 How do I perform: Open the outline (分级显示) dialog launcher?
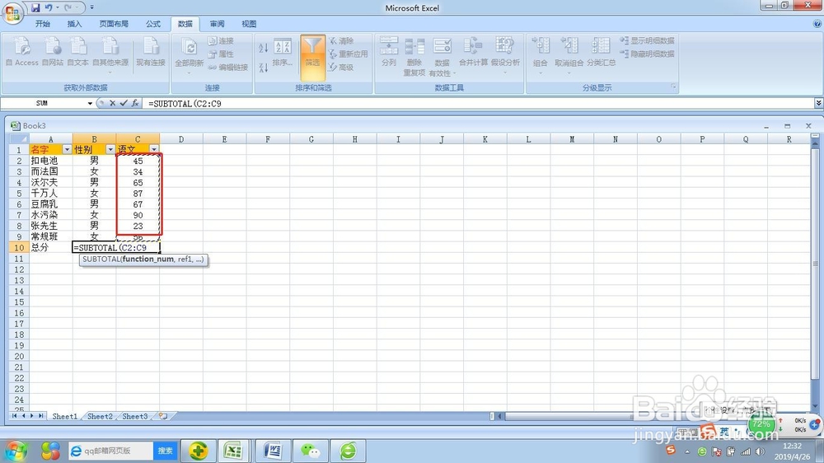coord(673,87)
